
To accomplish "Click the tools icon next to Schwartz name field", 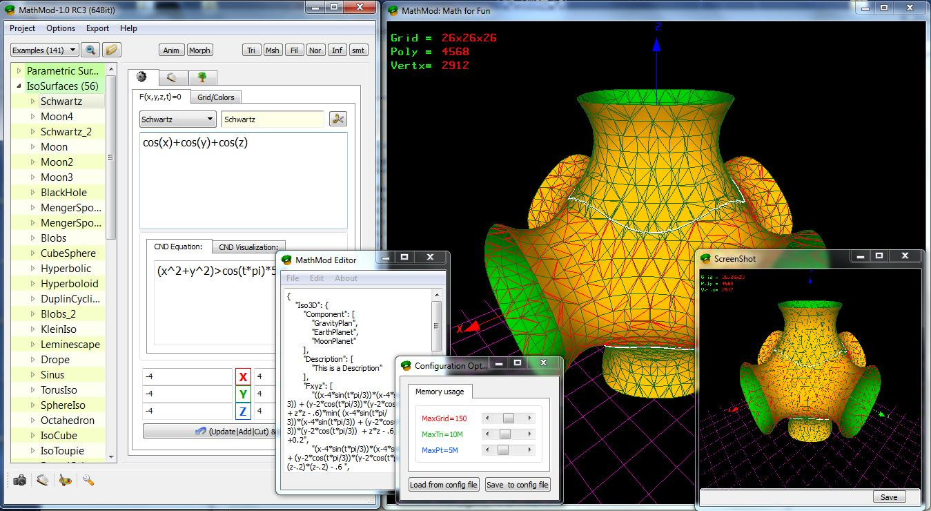I will pyautogui.click(x=338, y=119).
